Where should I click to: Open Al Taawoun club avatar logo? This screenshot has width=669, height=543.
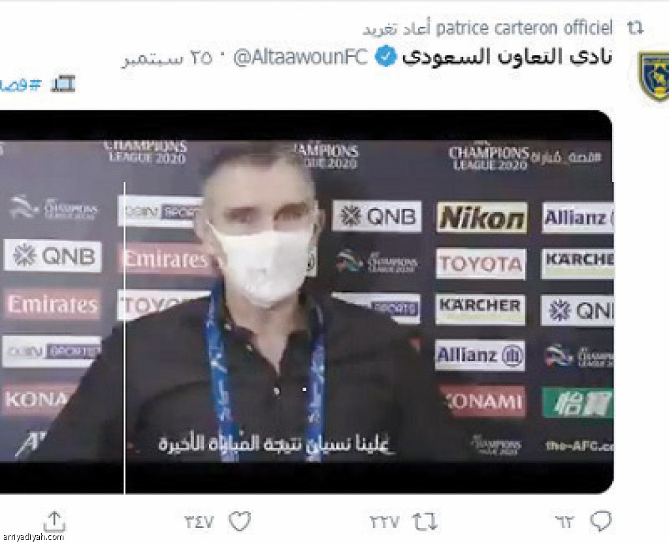pos(653,76)
